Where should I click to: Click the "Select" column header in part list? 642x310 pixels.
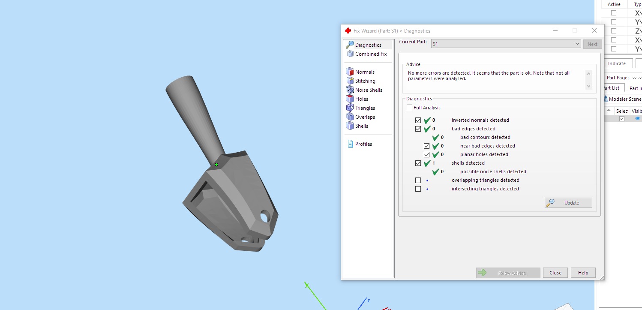(622, 111)
